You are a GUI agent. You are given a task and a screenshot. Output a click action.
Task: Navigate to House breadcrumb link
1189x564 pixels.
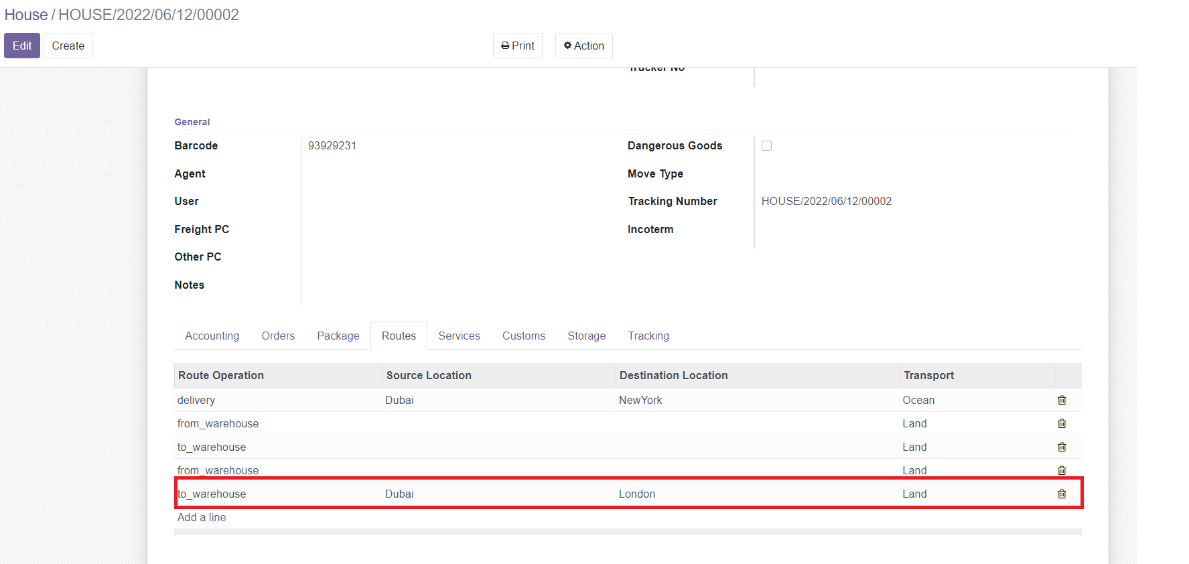[26, 15]
